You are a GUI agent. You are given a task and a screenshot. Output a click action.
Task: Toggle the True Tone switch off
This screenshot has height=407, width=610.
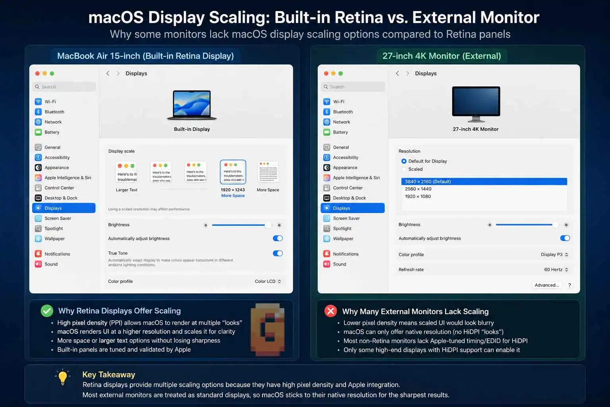pyautogui.click(x=278, y=253)
